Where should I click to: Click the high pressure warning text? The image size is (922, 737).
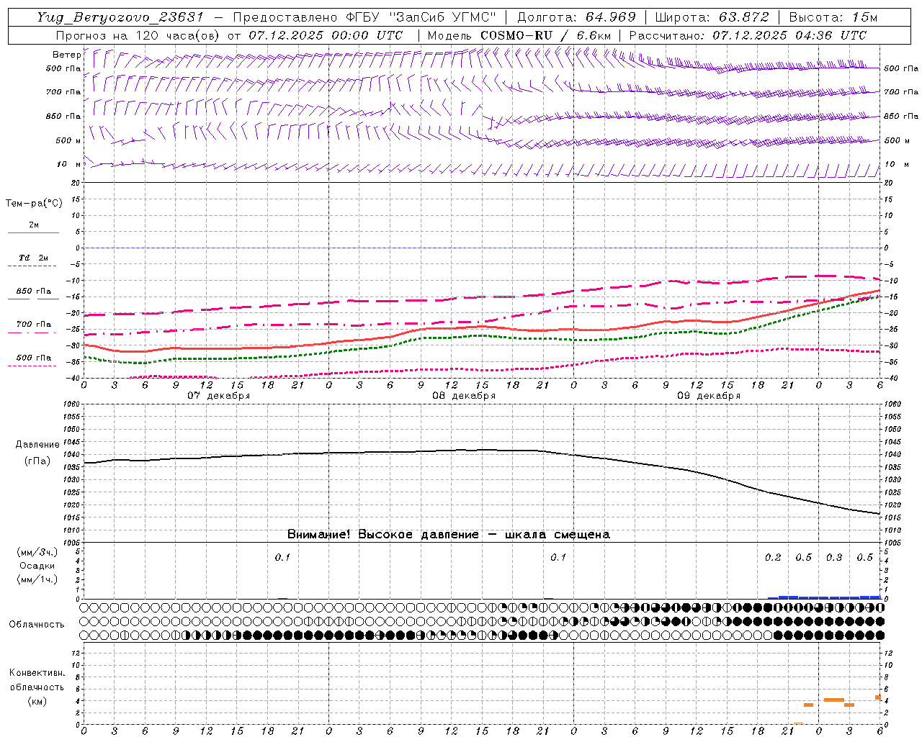pos(448,535)
